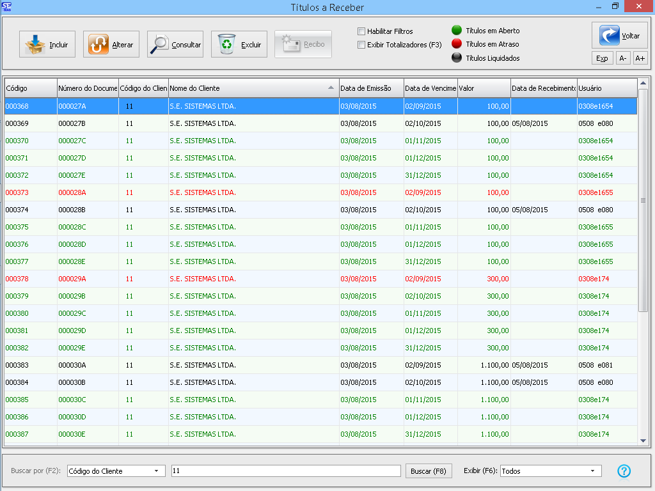Open Consultar magnifying glass icon
The image size is (655, 491).
pos(160,45)
